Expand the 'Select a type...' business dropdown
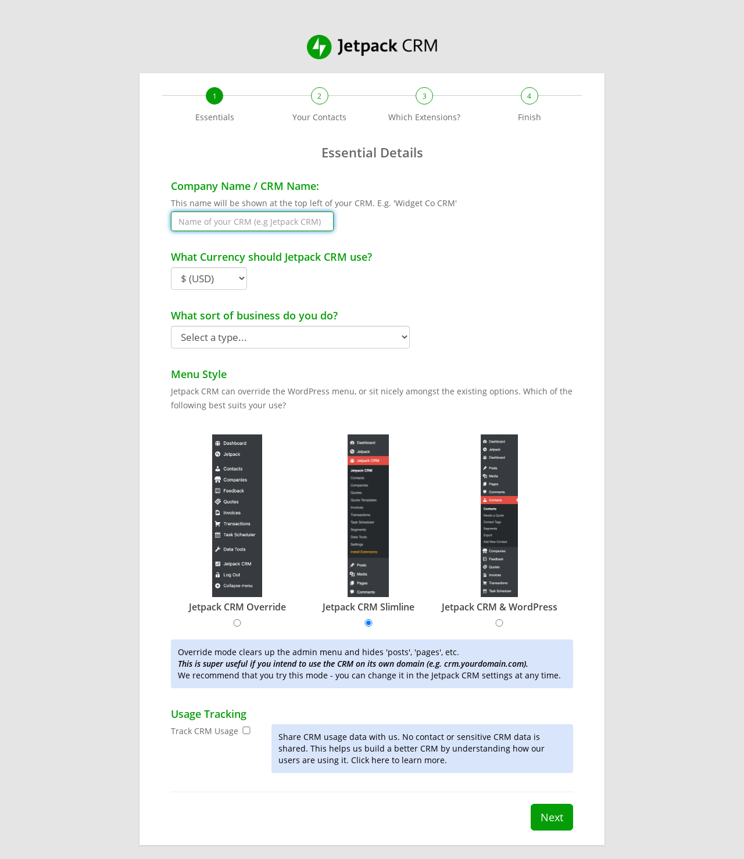The image size is (744, 859). [x=290, y=337]
